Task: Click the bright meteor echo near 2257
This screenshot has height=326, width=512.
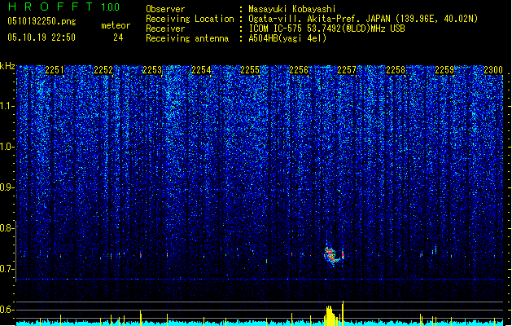Action: (334, 254)
